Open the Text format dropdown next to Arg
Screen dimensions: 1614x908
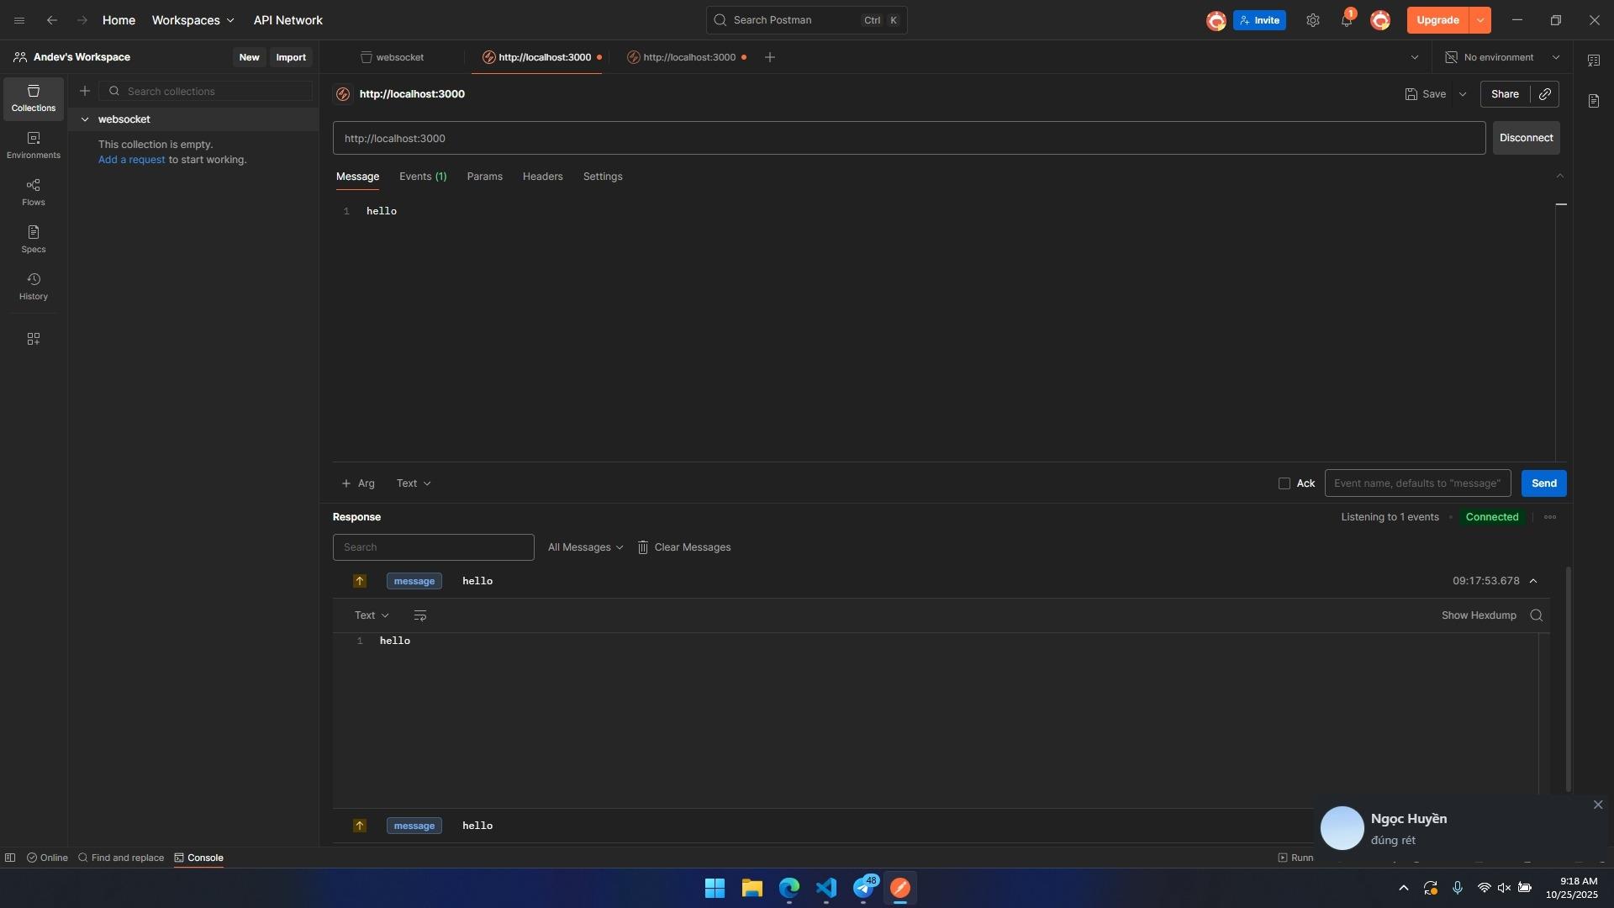coord(414,483)
